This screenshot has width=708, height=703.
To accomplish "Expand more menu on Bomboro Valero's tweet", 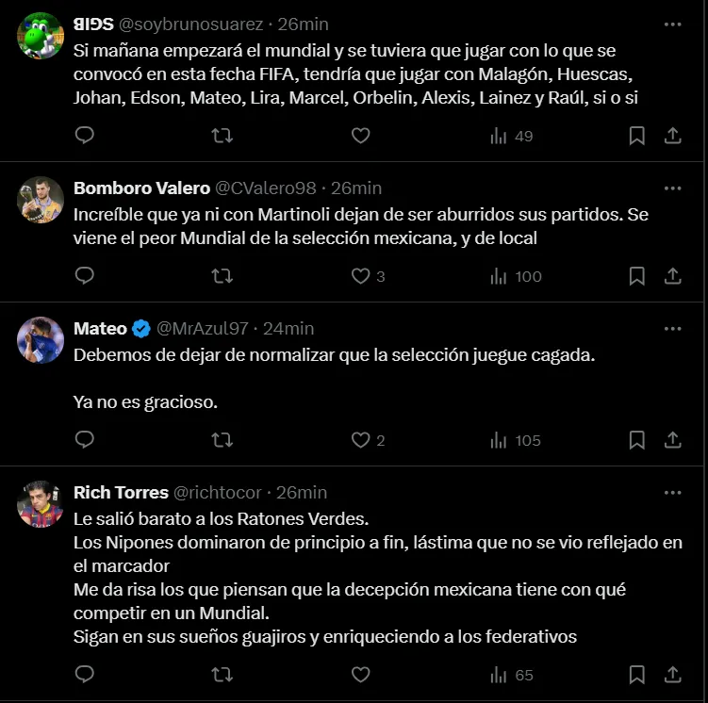I will click(x=672, y=188).
